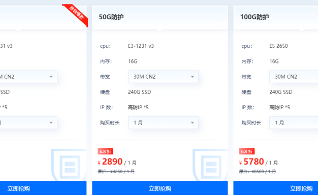Click the shield server icon in 50G card
This screenshot has width=318, height=196.
click(x=210, y=165)
